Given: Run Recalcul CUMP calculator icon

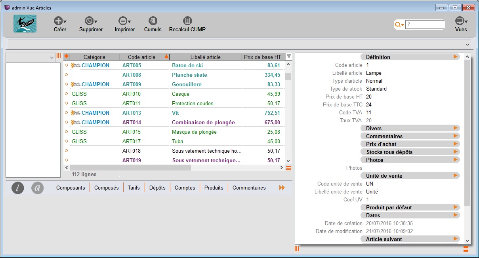Looking at the screenshot, I should click(x=187, y=21).
